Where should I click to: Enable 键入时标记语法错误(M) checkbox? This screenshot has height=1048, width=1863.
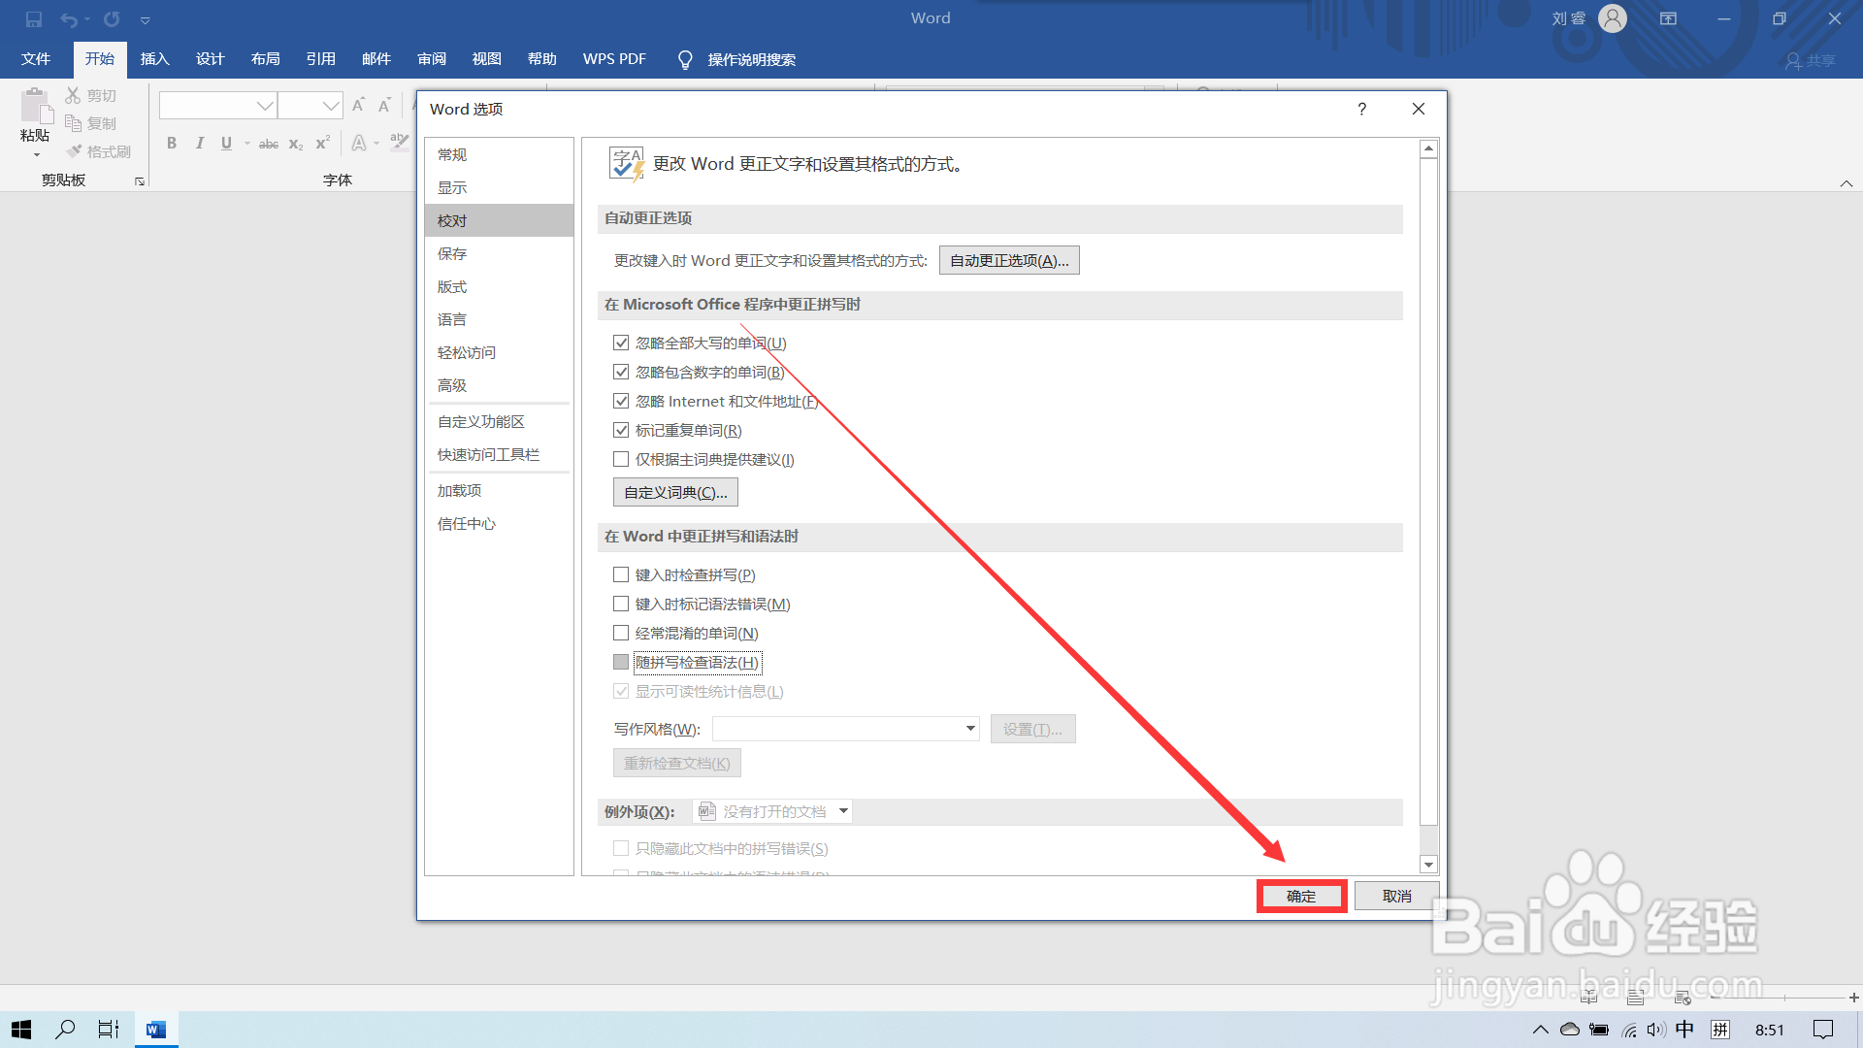(x=621, y=604)
